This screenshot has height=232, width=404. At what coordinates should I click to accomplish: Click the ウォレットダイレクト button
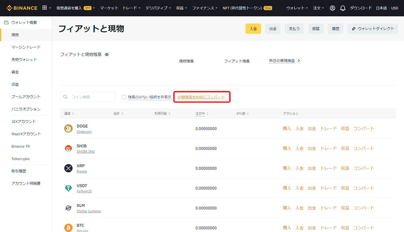(373, 29)
